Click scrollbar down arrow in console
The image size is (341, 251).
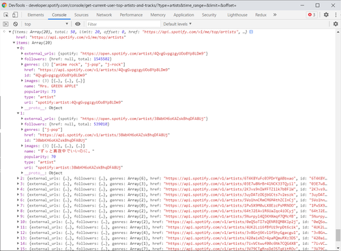pos(338,248)
